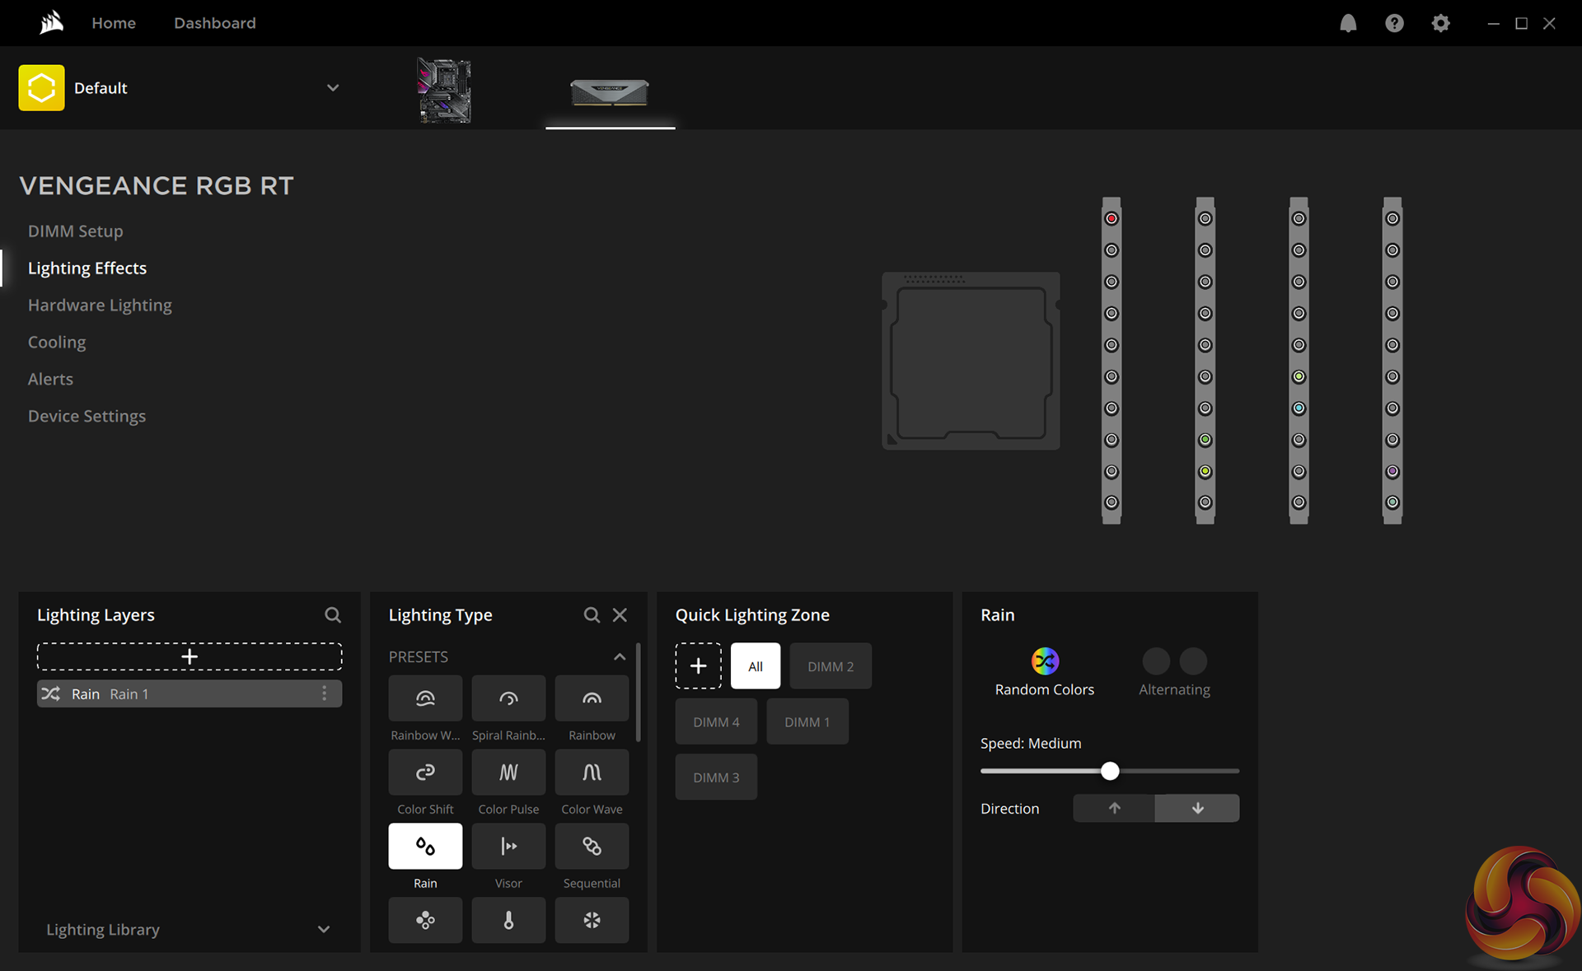
Task: Add a new lighting layer
Action: 190,656
